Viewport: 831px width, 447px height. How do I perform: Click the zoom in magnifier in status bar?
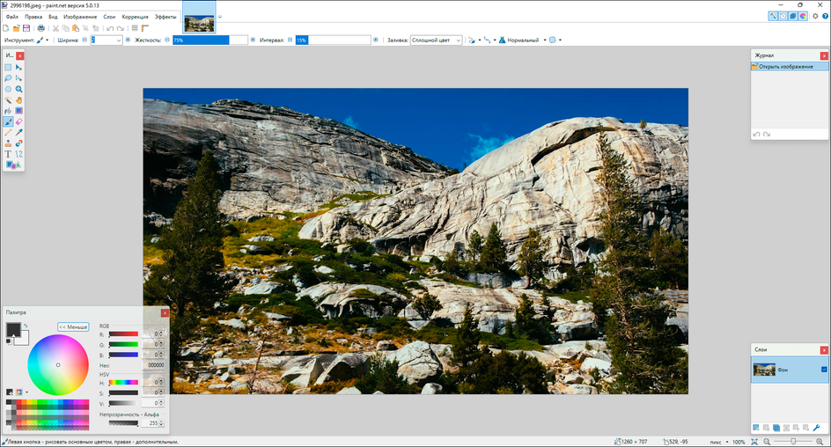(x=820, y=441)
